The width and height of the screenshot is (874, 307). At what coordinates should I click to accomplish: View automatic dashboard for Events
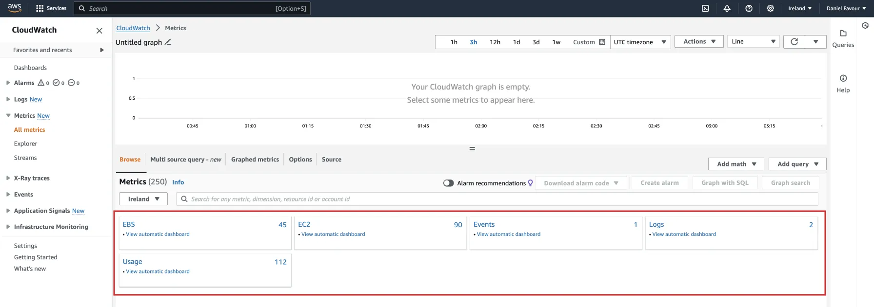point(509,234)
